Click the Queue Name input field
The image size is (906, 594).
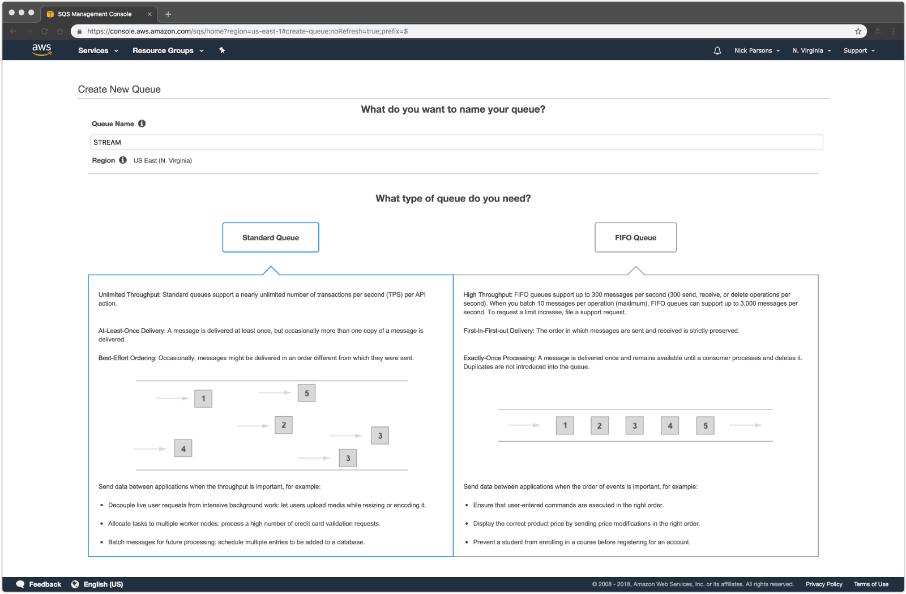[456, 142]
